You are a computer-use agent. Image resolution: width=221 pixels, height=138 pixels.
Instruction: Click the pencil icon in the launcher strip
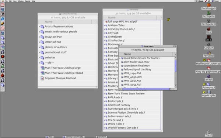(3, 24)
